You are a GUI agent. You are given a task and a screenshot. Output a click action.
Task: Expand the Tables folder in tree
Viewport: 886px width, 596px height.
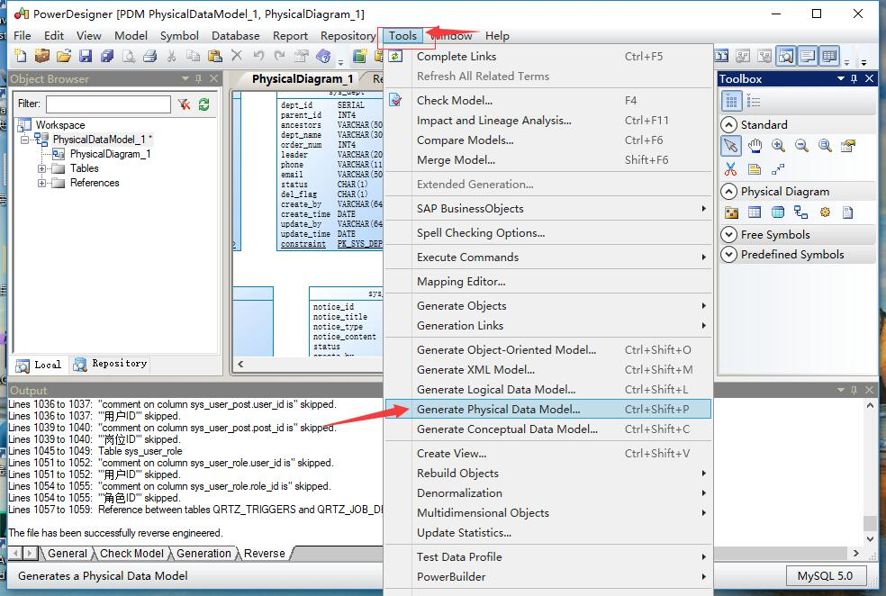(41, 168)
